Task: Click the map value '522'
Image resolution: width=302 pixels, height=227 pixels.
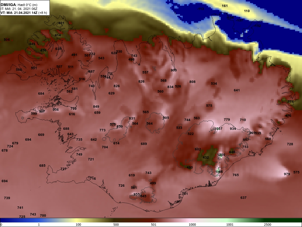Action: pyautogui.click(x=191, y=134)
